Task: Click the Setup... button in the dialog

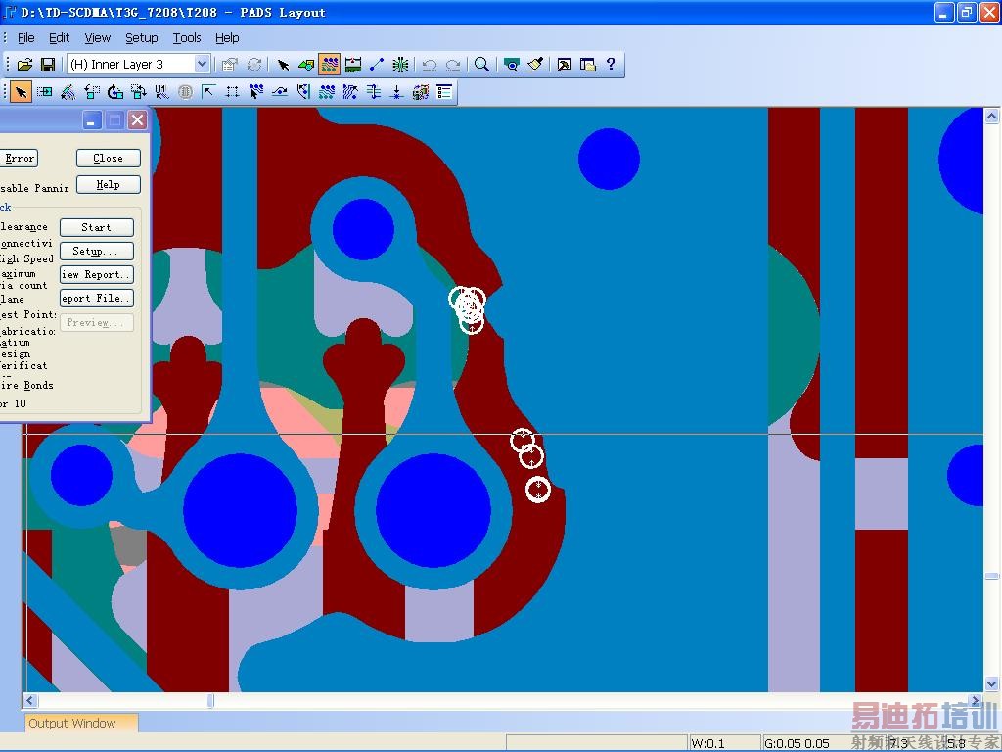Action: click(x=96, y=252)
